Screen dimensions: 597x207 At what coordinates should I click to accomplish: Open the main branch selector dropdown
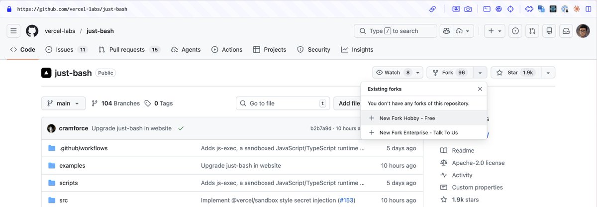[63, 103]
